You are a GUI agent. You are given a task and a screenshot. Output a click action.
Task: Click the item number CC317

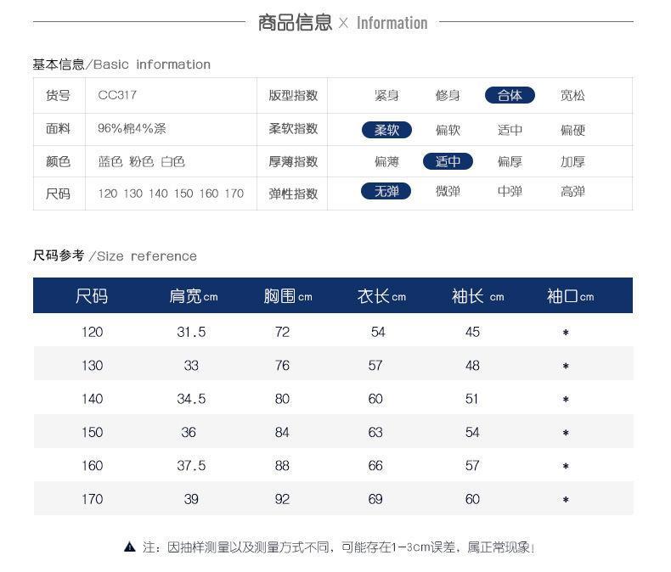coord(117,95)
